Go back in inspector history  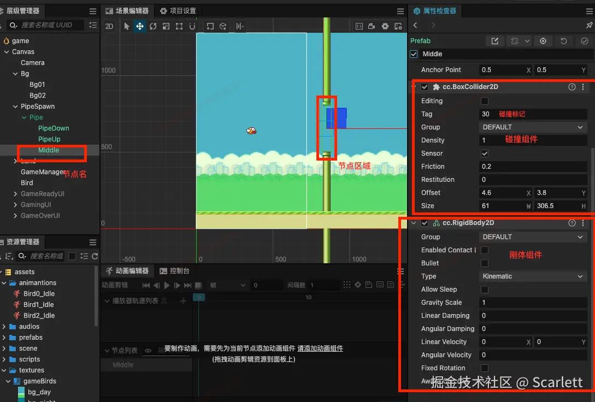[415, 25]
